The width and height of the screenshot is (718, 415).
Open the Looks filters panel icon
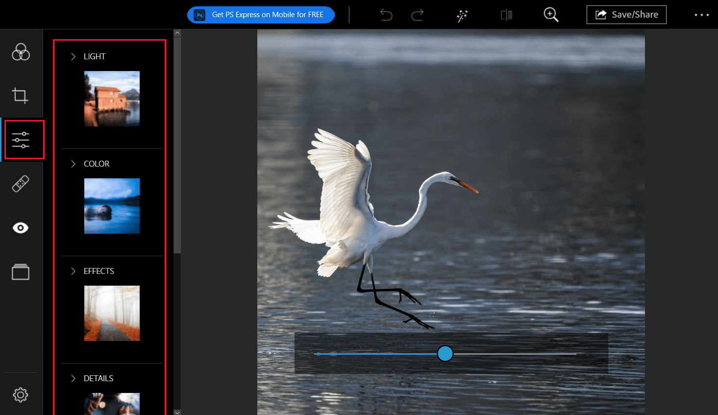[x=21, y=51]
